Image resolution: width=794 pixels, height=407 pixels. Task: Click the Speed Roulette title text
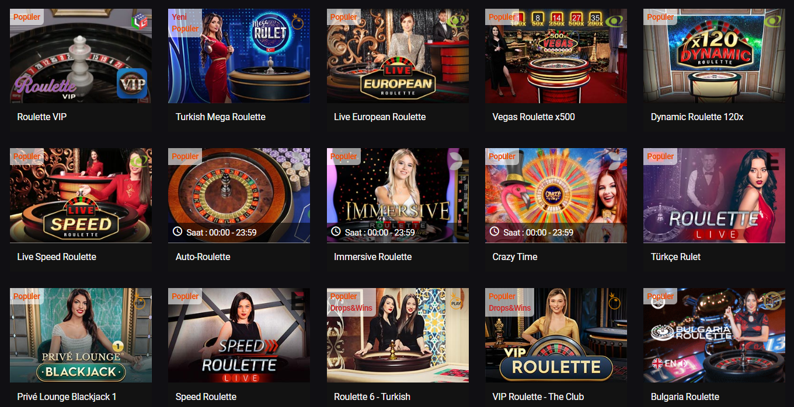206,397
